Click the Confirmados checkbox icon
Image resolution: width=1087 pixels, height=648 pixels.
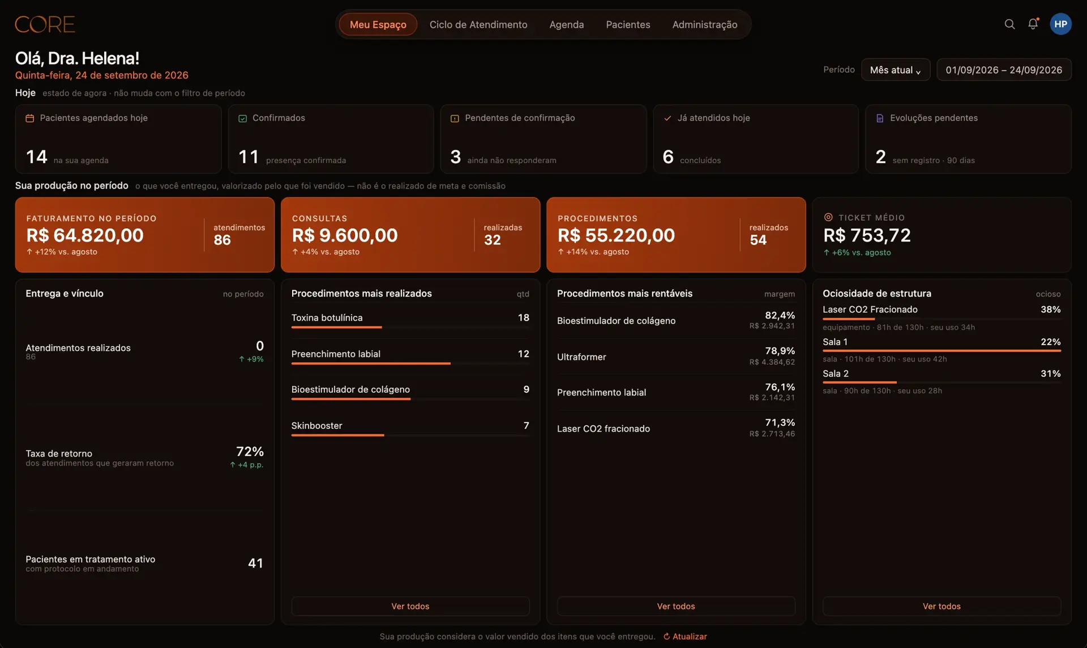click(242, 118)
